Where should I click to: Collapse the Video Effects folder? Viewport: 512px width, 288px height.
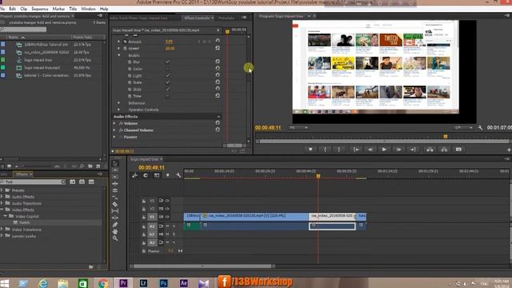tap(2, 210)
